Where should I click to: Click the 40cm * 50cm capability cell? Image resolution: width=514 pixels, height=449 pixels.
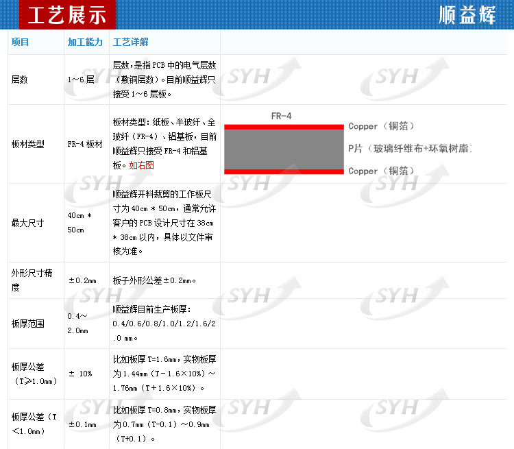pyautogui.click(x=79, y=223)
